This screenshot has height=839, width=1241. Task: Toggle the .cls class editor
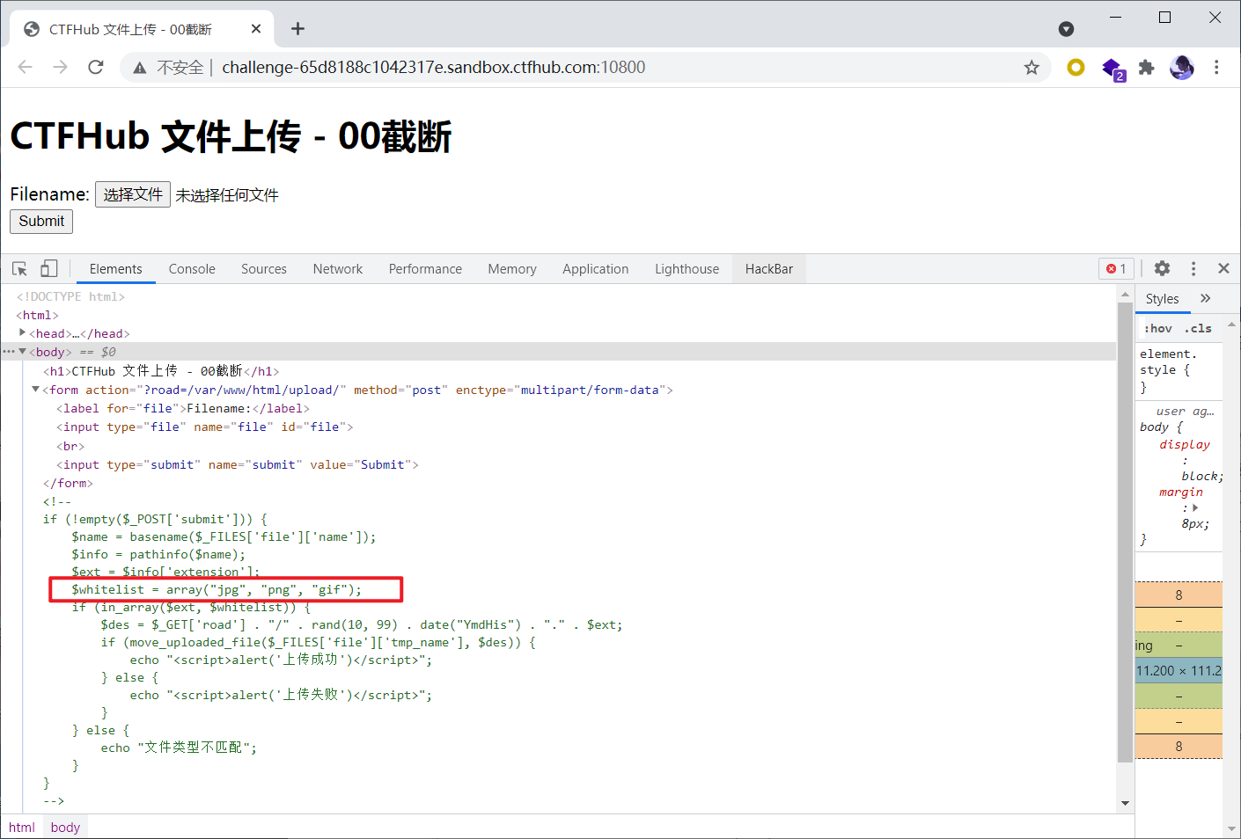1198,328
